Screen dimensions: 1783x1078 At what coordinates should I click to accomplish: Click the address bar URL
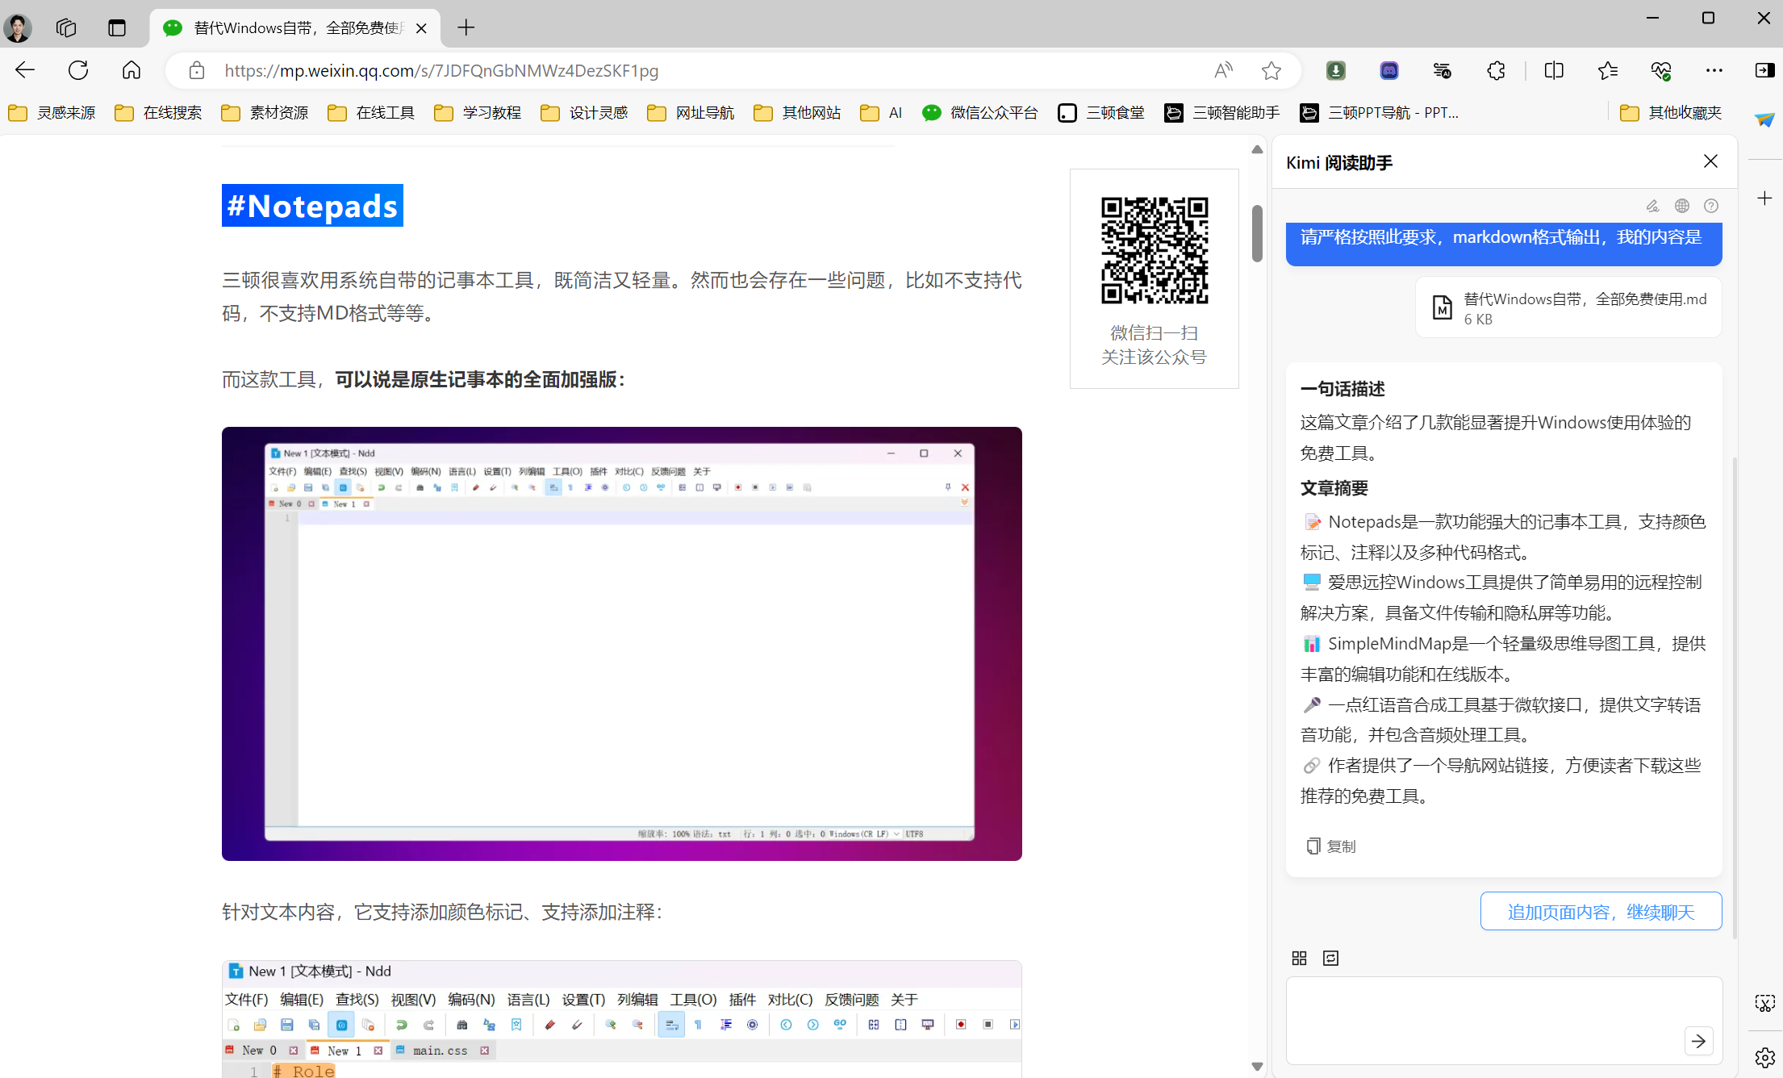click(441, 70)
